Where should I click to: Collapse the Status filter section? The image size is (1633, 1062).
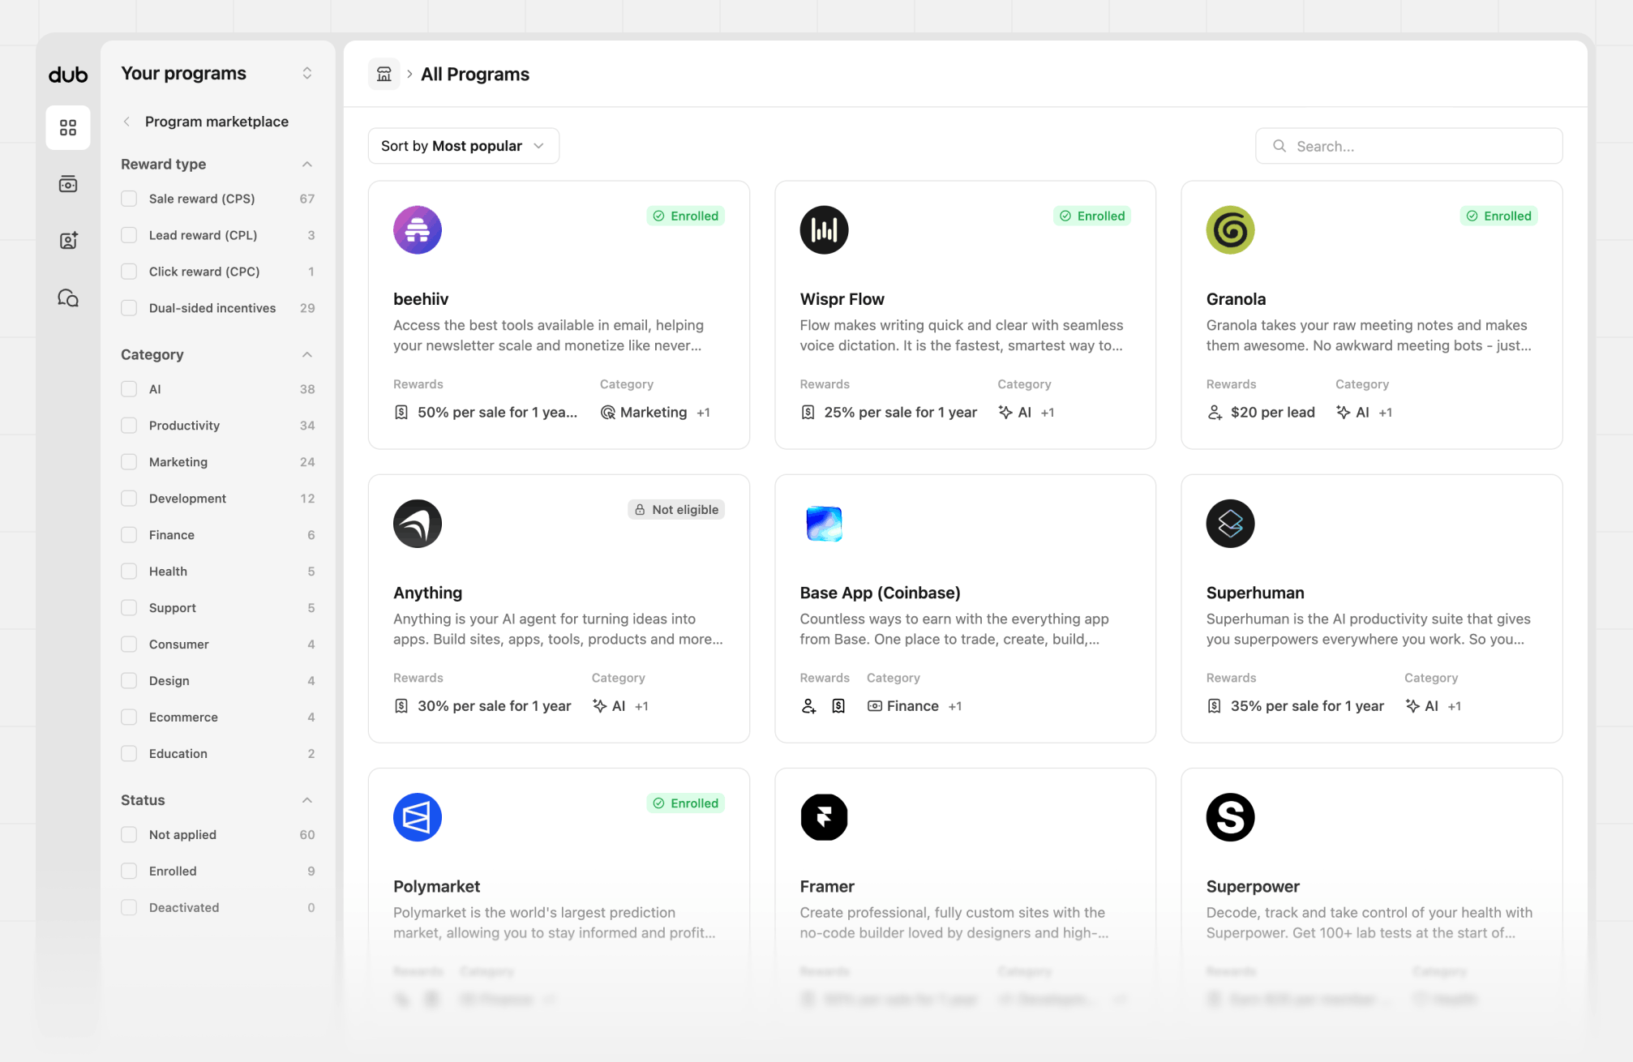pos(306,800)
